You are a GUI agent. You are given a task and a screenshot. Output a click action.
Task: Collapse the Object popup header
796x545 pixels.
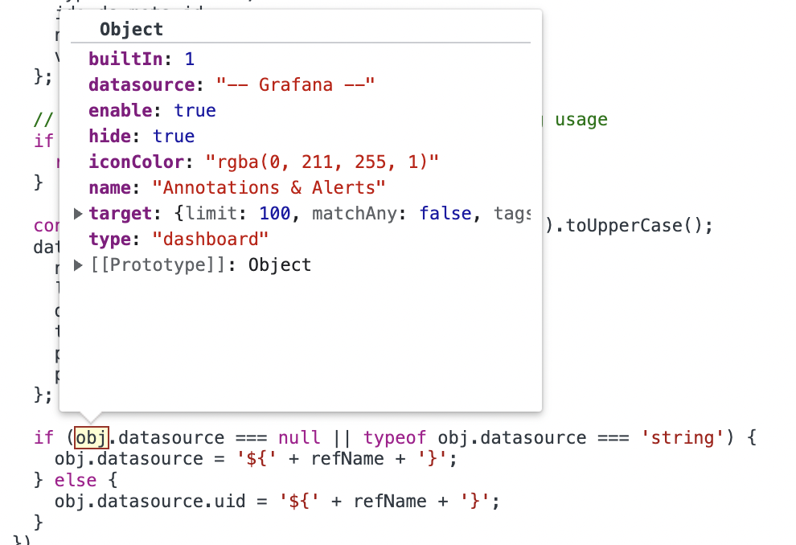click(130, 29)
